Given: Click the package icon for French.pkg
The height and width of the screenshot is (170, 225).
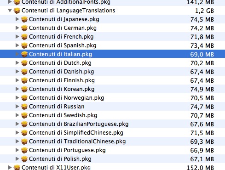Looking at the screenshot, I should tap(24, 37).
